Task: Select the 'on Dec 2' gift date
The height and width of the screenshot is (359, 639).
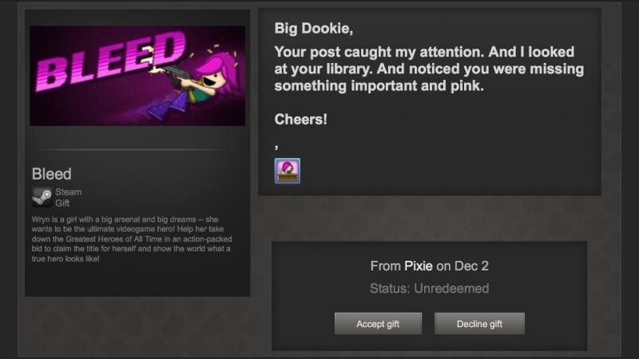Action: click(462, 266)
